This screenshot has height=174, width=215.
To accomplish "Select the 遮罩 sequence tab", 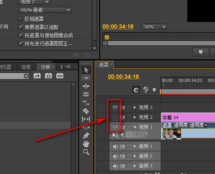I will point(104,65).
